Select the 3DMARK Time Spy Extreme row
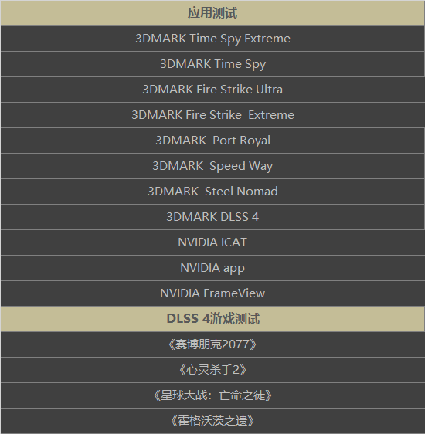425x434 pixels. pyautogui.click(x=212, y=39)
